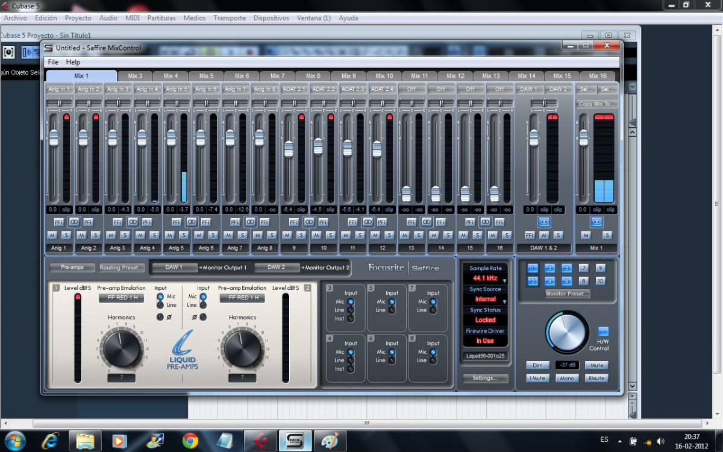Click the Anlg 7 channel fader handle

point(230,137)
